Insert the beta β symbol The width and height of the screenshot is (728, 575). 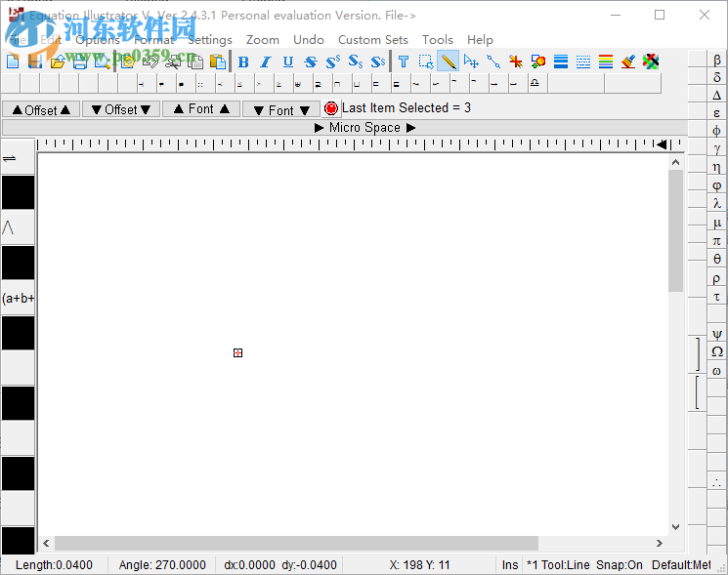point(717,60)
